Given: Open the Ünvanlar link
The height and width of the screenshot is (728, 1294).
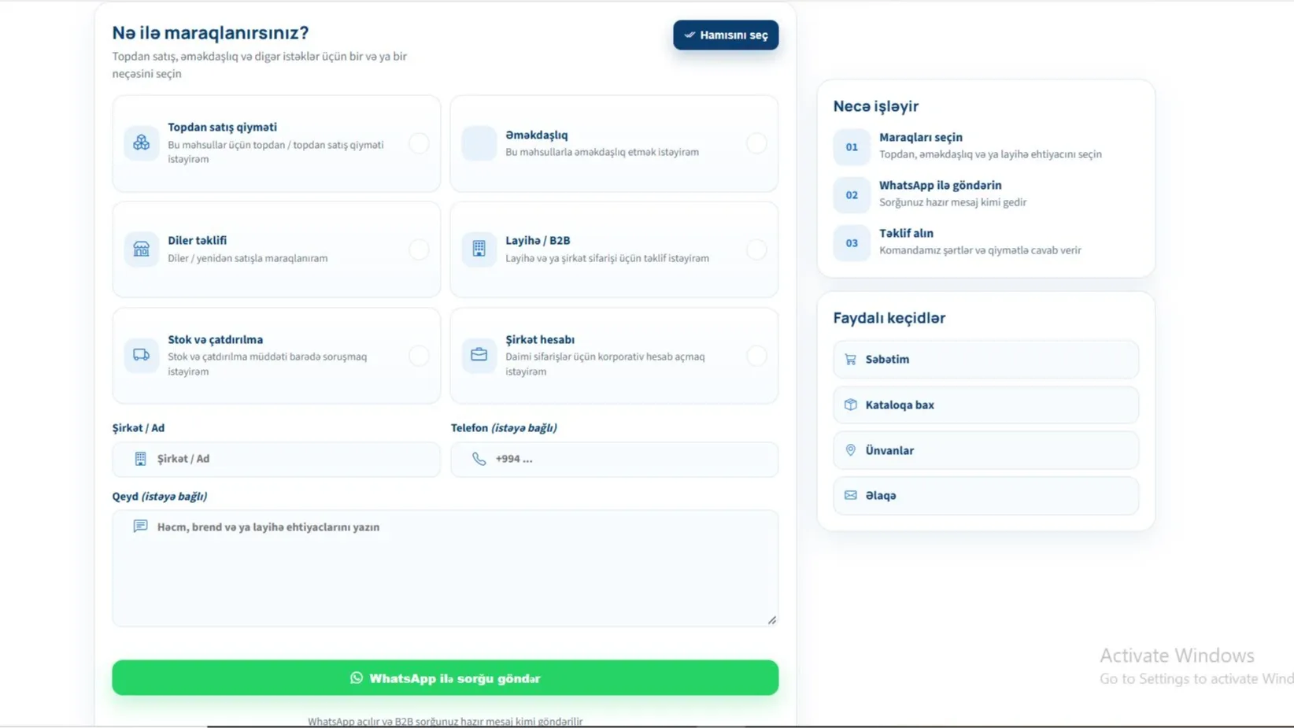Looking at the screenshot, I should tap(985, 450).
